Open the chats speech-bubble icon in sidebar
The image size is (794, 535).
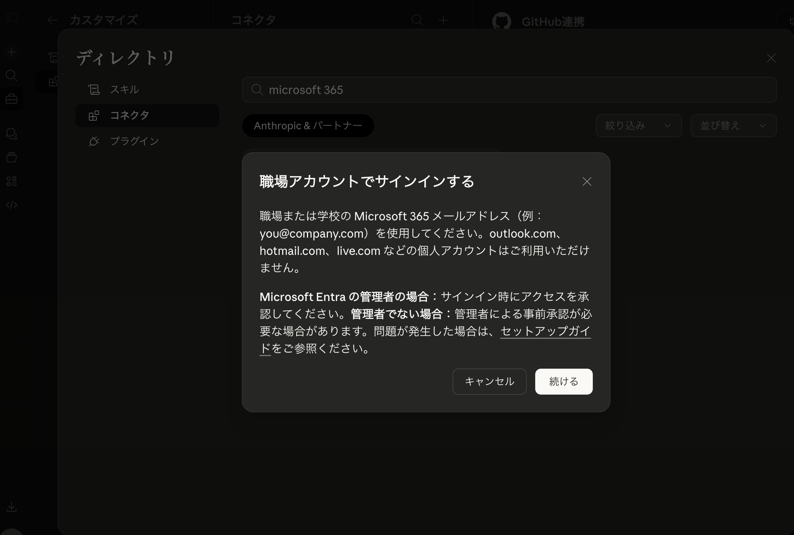[12, 134]
